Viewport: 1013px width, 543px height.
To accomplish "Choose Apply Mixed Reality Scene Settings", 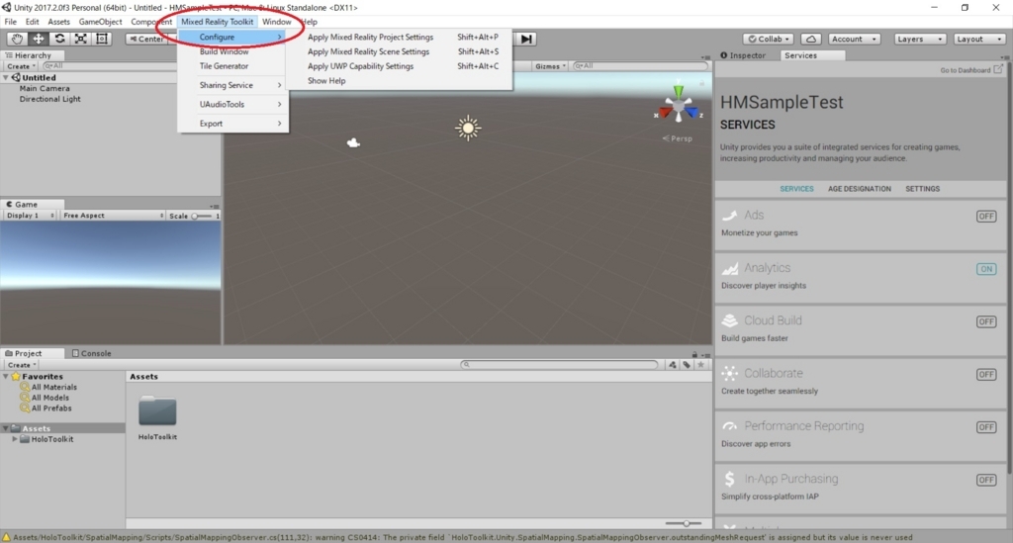I will pyautogui.click(x=400, y=51).
